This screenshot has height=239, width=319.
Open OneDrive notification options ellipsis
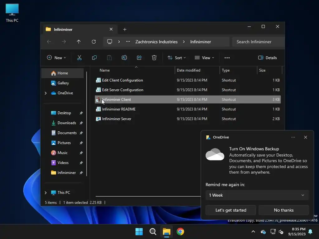pos(293,137)
